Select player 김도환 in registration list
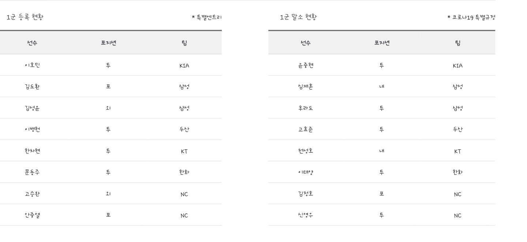The image size is (527, 242). coord(32,87)
